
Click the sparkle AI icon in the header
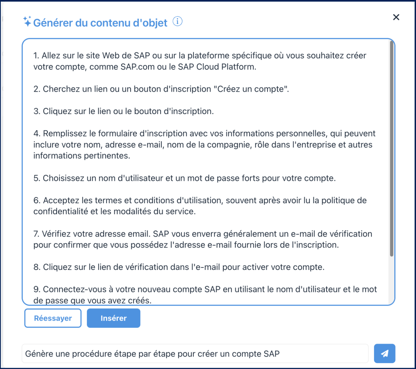(x=27, y=22)
